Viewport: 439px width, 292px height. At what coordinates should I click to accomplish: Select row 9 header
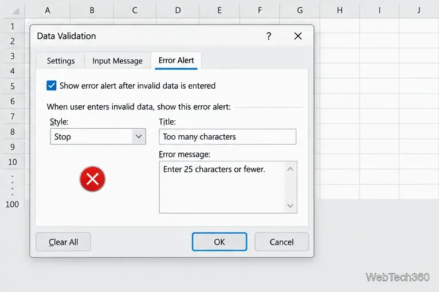(x=13, y=147)
